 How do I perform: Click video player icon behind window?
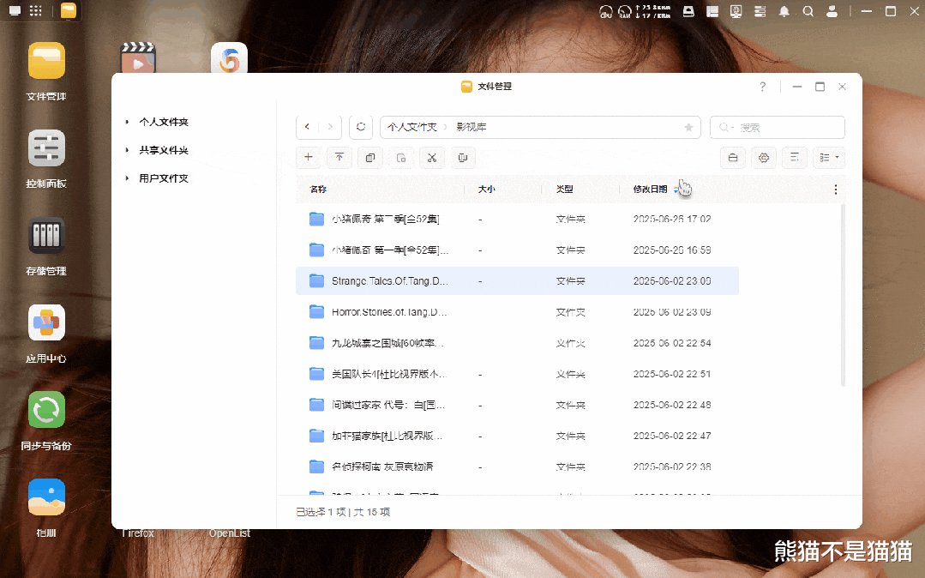pos(137,57)
